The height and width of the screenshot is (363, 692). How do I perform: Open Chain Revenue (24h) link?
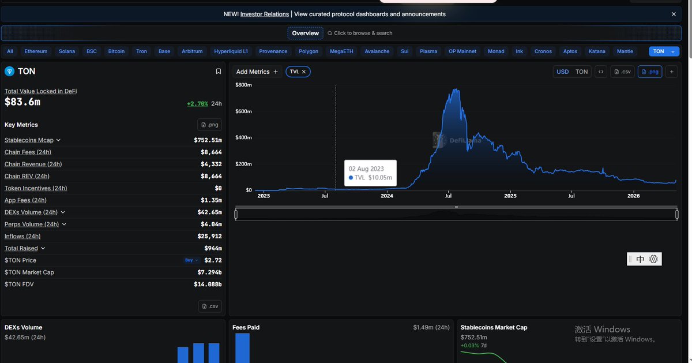pyautogui.click(x=33, y=164)
